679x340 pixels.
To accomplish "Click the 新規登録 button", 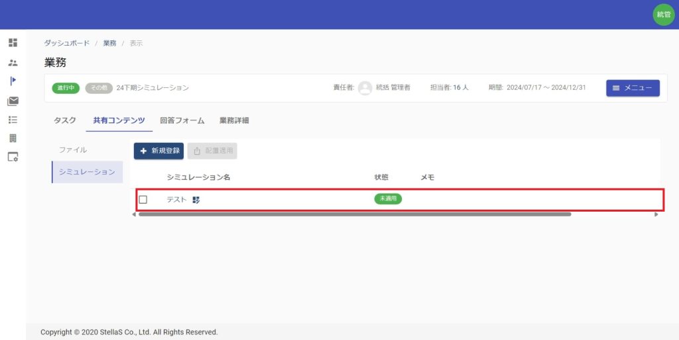I will (158, 151).
